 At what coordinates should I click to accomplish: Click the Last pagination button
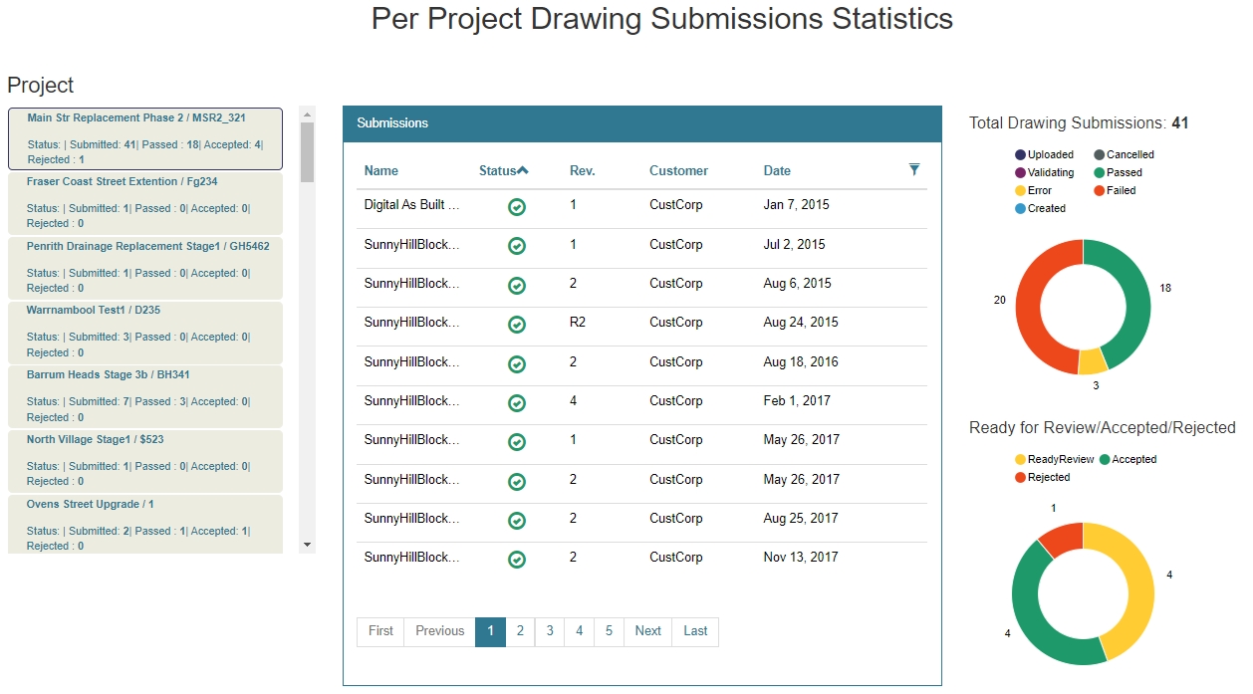point(695,631)
